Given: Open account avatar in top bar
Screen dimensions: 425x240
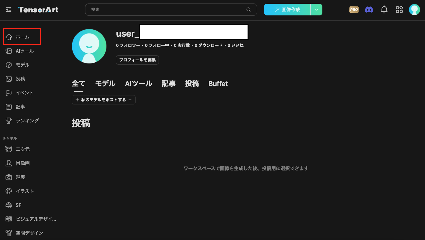Looking at the screenshot, I should (414, 10).
